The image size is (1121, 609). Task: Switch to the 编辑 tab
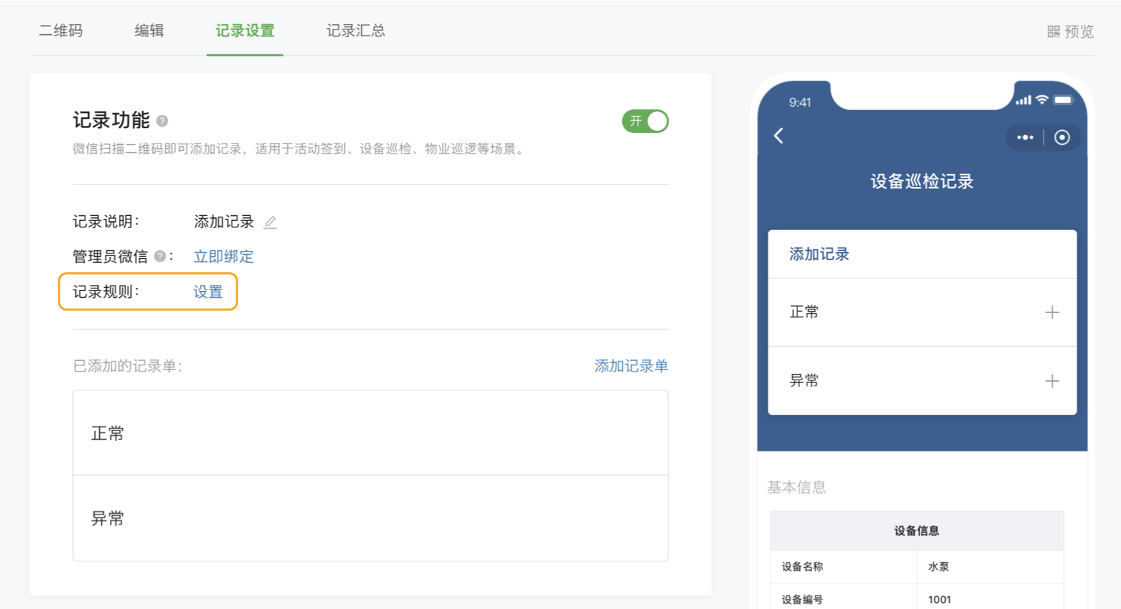(x=149, y=31)
